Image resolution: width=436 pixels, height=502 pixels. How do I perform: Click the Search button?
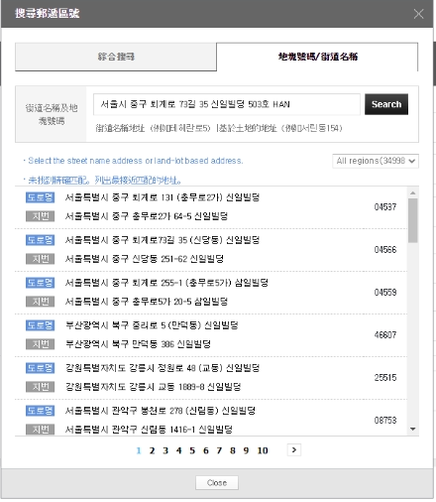click(386, 104)
